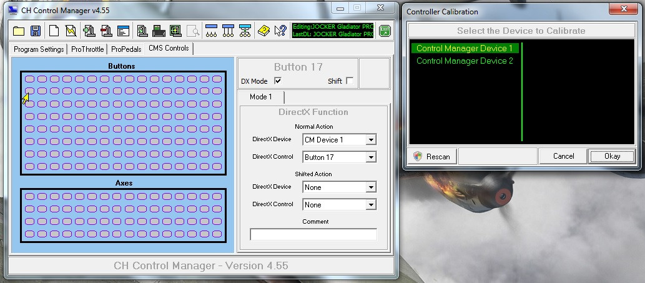Open the yellow help book icon
The height and width of the screenshot is (283, 645).
coord(263,31)
